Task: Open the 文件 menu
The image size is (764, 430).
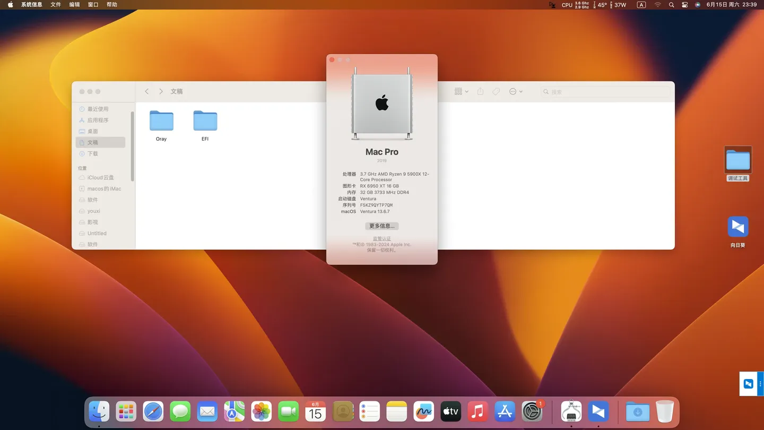Action: [x=56, y=5]
